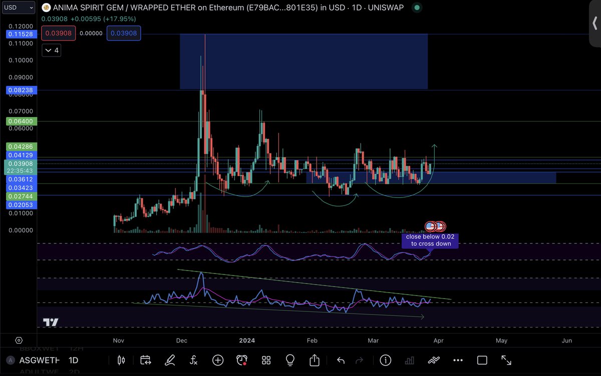
Task: Tap the 2024 label on time axis
Action: pos(246,340)
